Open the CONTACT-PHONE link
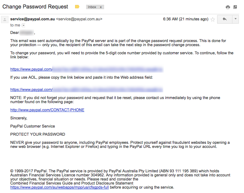 tap(47, 110)
